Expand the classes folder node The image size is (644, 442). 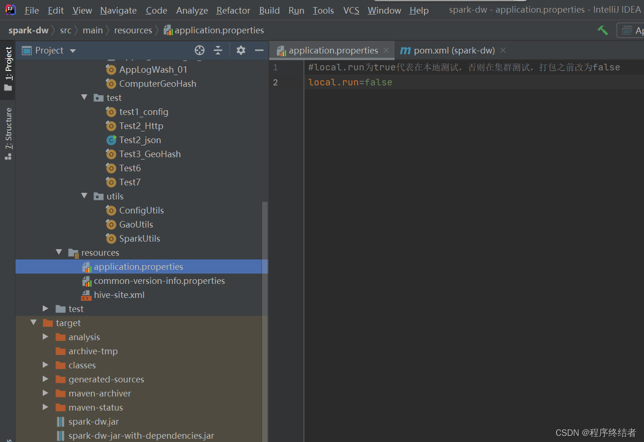[x=46, y=365]
